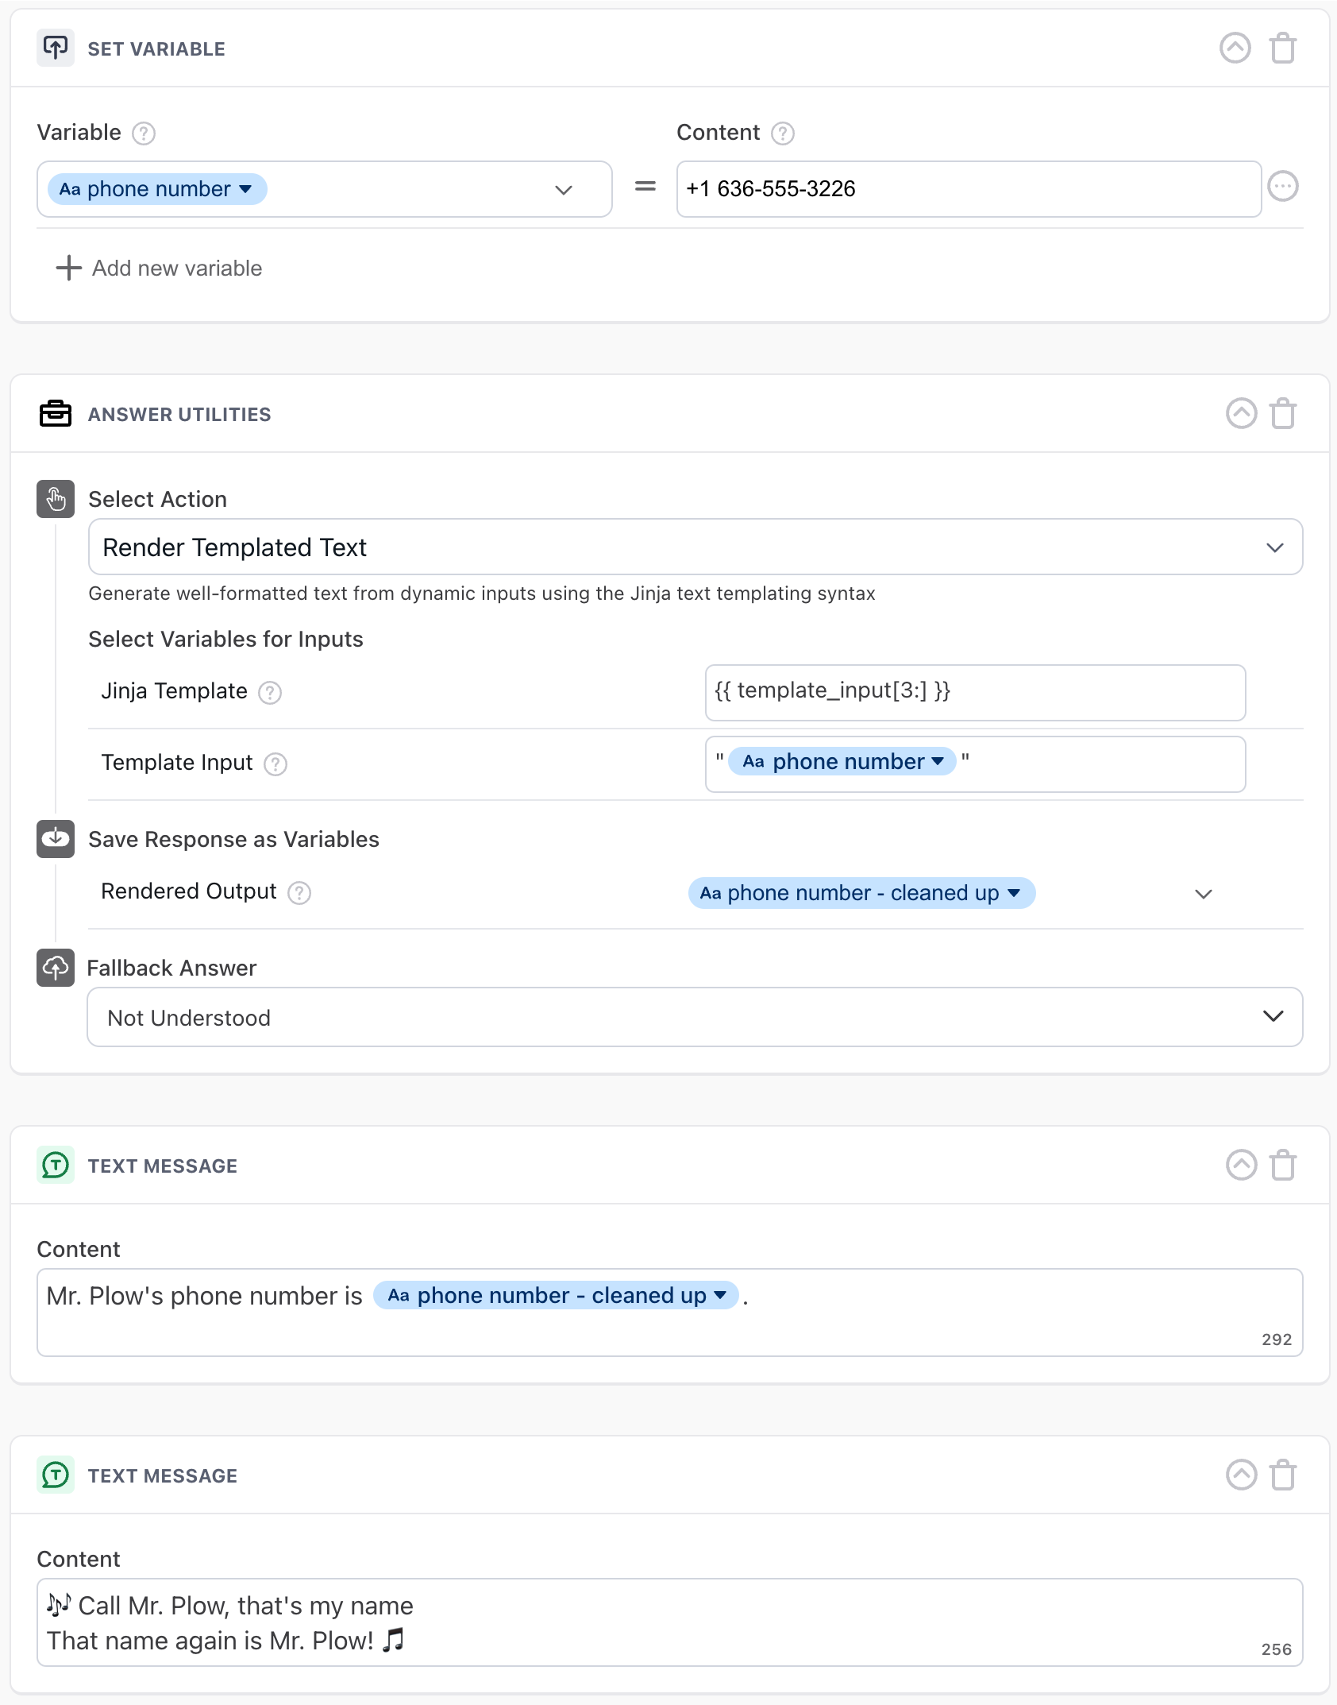Click Add new variable
Viewport: 1337px width, 1705px height.
click(x=160, y=269)
